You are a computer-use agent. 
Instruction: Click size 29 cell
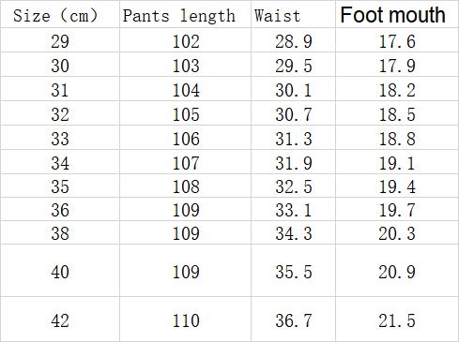[x=60, y=40]
